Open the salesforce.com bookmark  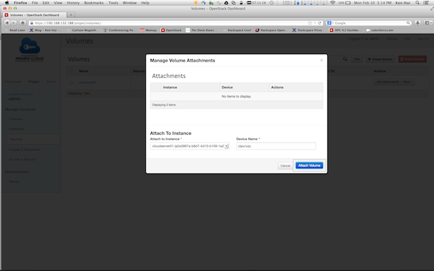tap(380, 30)
